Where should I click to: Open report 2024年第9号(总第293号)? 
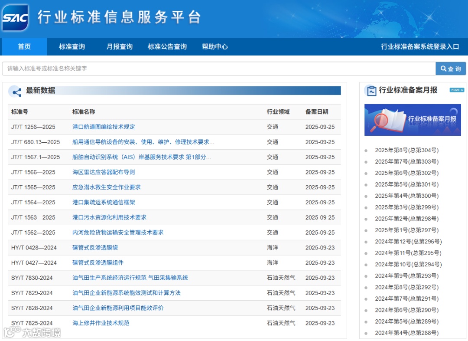[407, 276]
